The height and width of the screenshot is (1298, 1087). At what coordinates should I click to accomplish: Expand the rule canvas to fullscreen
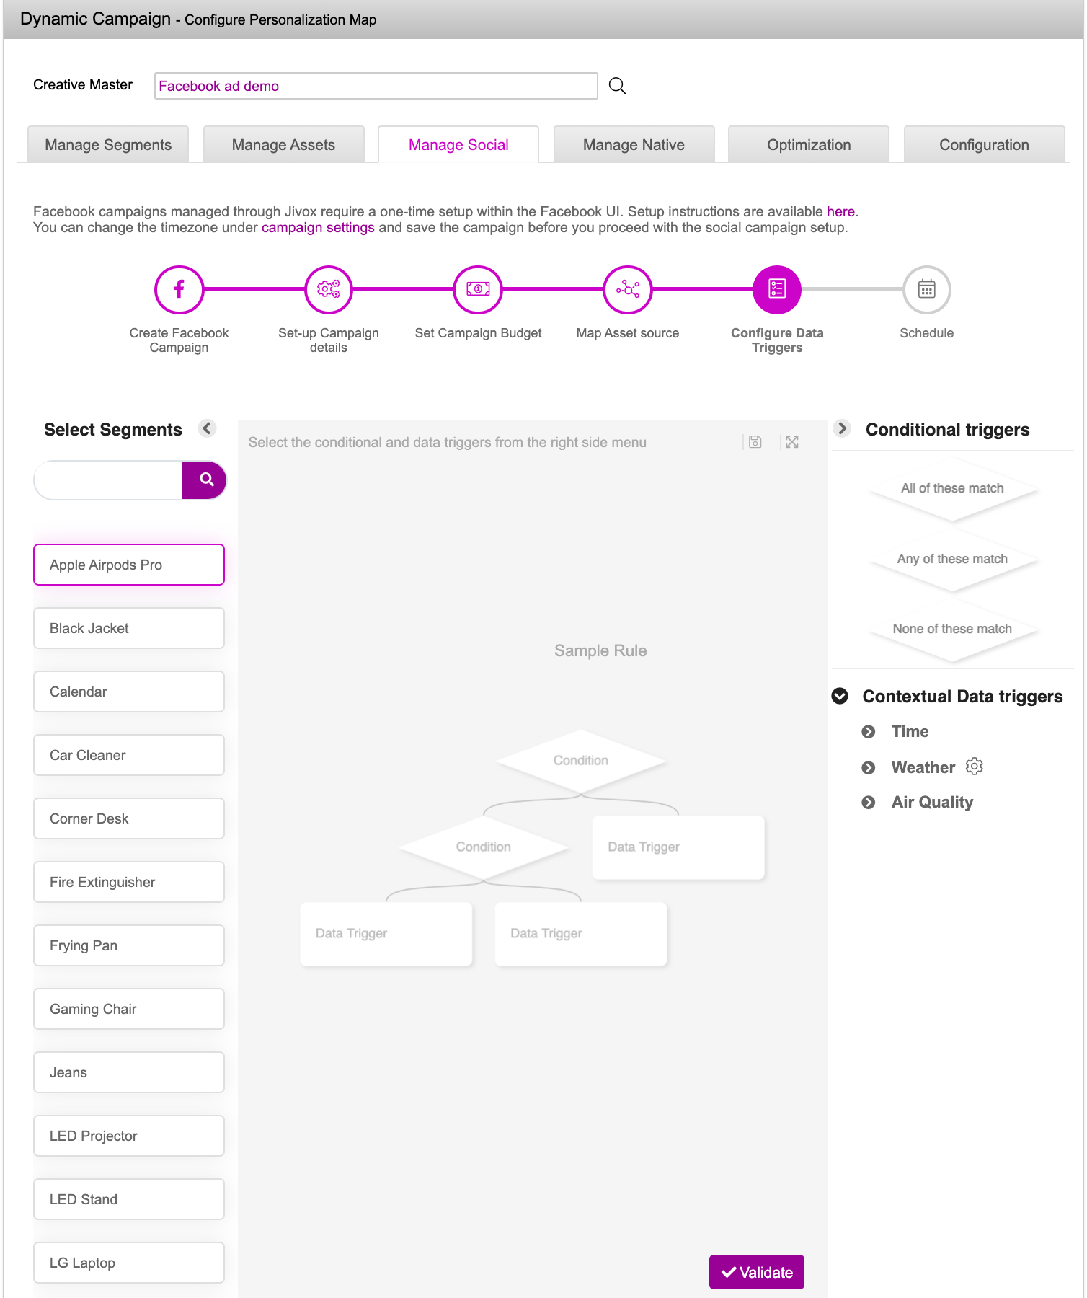pyautogui.click(x=791, y=442)
